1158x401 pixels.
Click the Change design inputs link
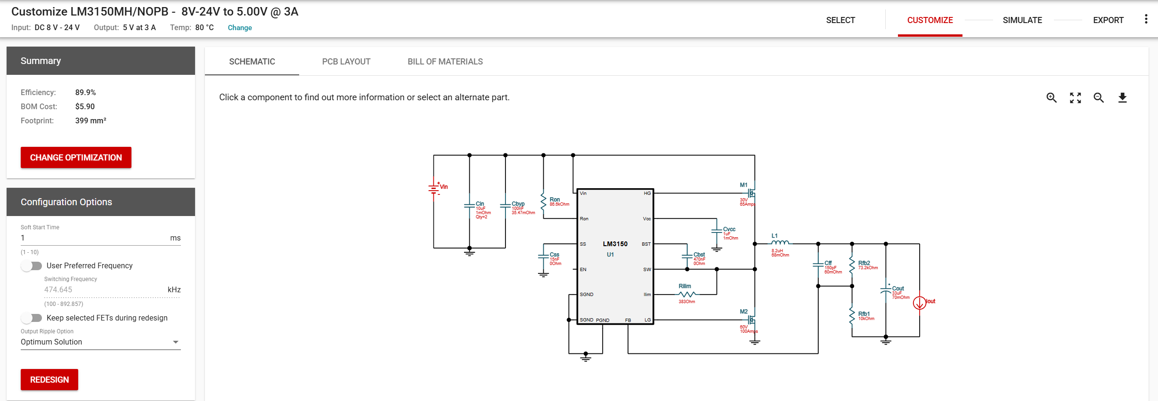240,28
